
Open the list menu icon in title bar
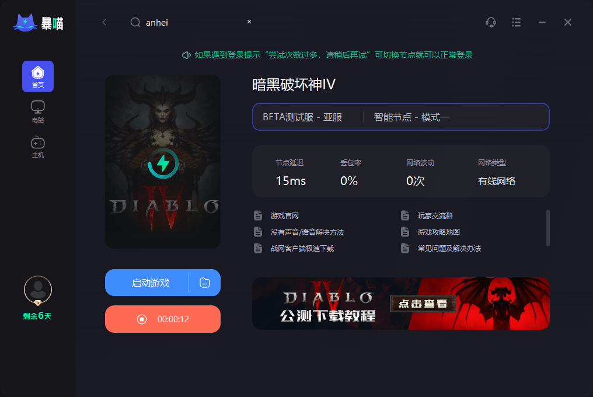(x=516, y=22)
